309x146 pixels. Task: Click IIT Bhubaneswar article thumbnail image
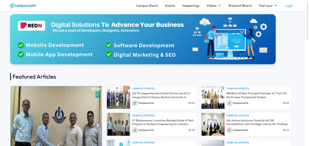(x=118, y=124)
